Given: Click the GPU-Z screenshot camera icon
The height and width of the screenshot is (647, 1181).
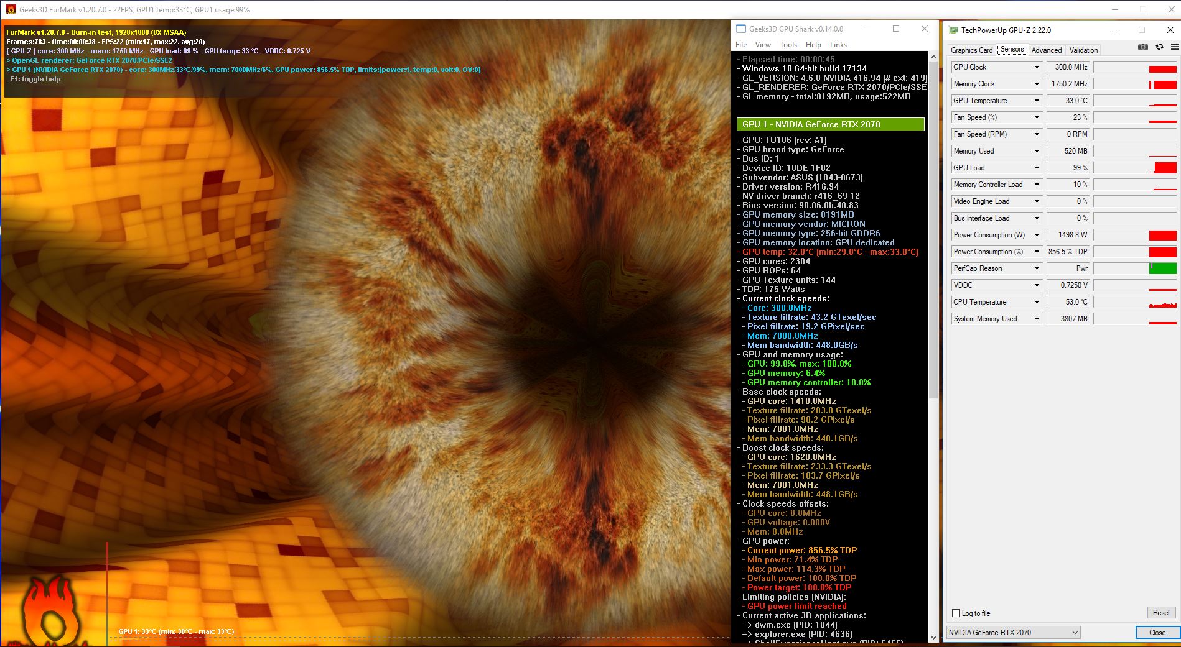Looking at the screenshot, I should point(1143,47).
